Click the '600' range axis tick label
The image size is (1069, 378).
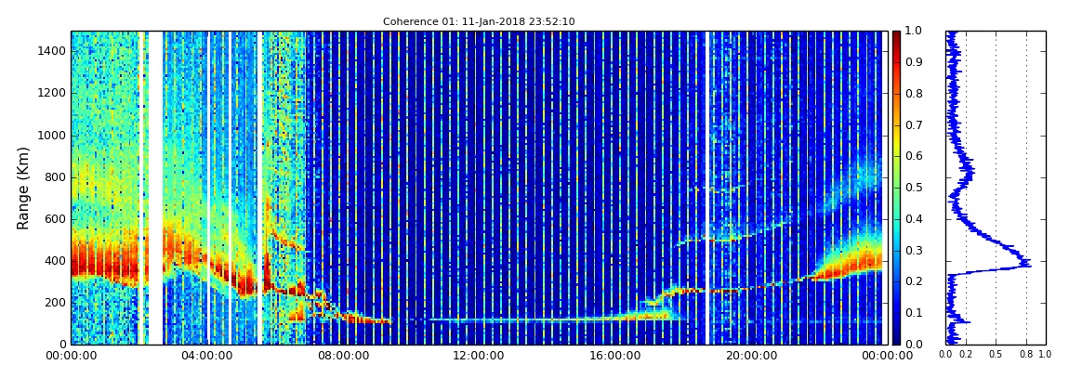(56, 219)
